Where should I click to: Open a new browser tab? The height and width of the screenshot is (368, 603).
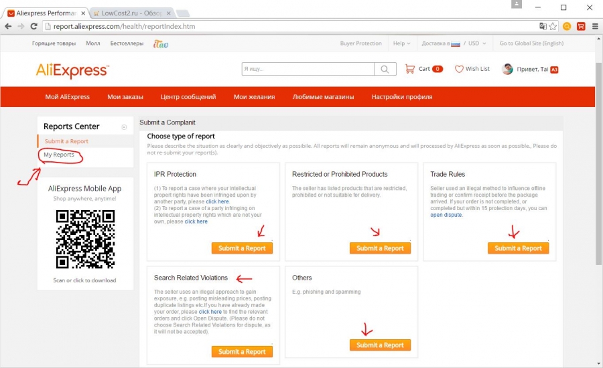(183, 13)
